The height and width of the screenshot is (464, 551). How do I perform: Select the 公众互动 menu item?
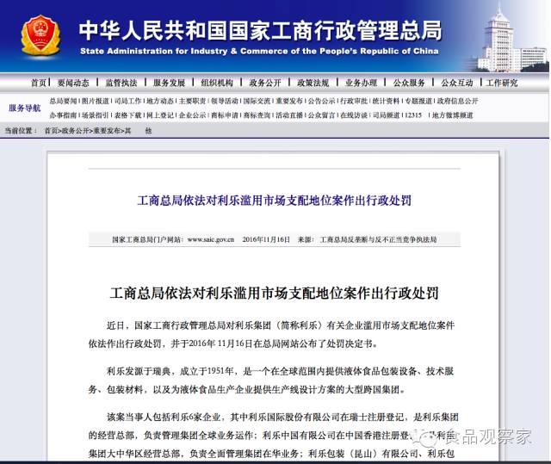[x=457, y=83]
